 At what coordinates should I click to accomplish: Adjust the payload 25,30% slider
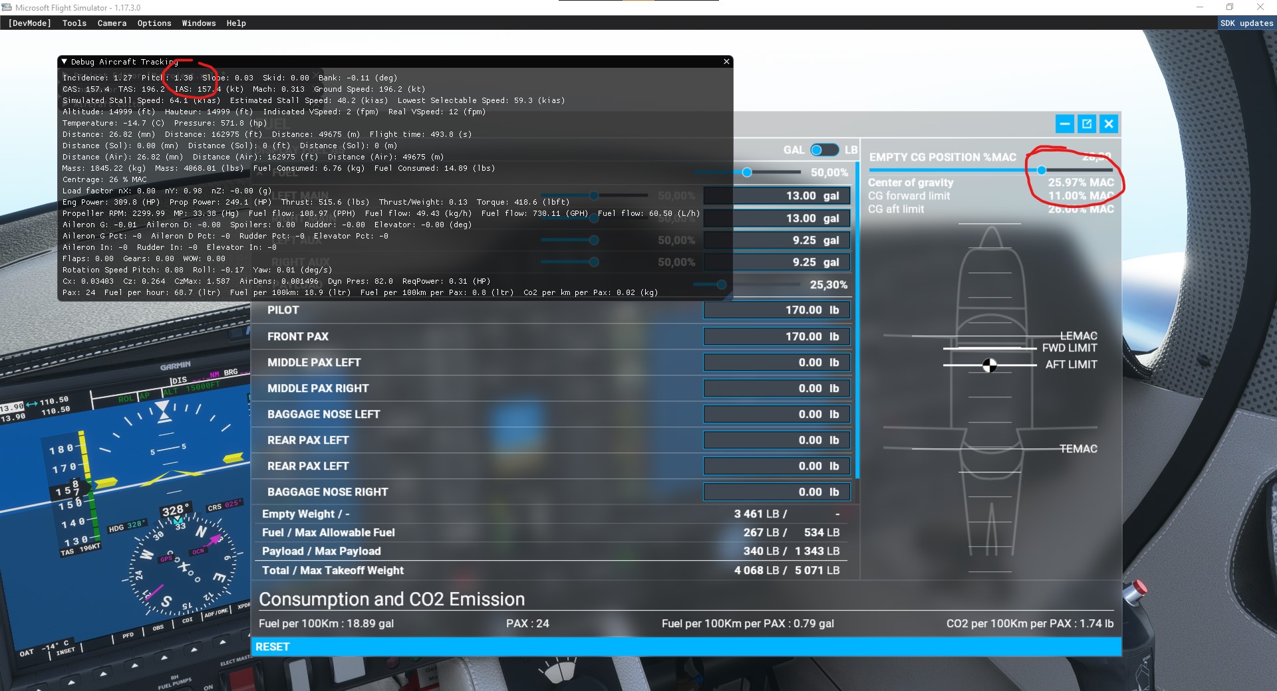722,284
